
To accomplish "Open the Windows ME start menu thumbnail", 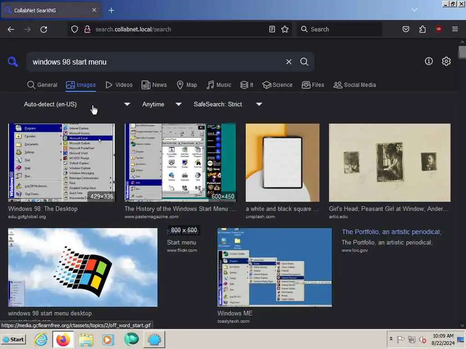I will tap(274, 267).
